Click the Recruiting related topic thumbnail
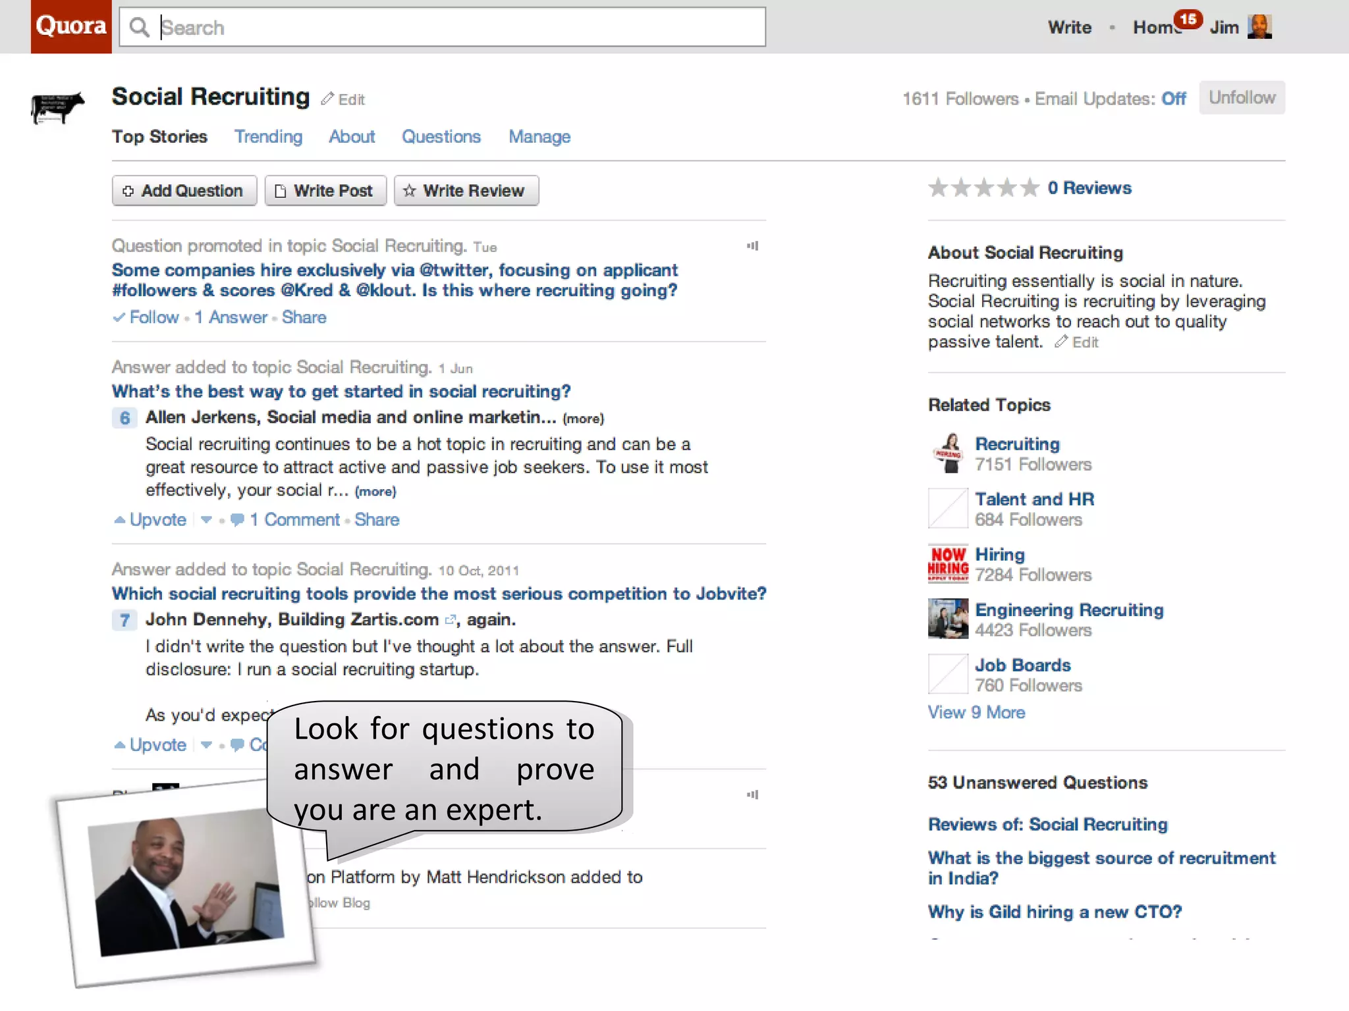Viewport: 1349px width, 1011px height. click(x=948, y=454)
